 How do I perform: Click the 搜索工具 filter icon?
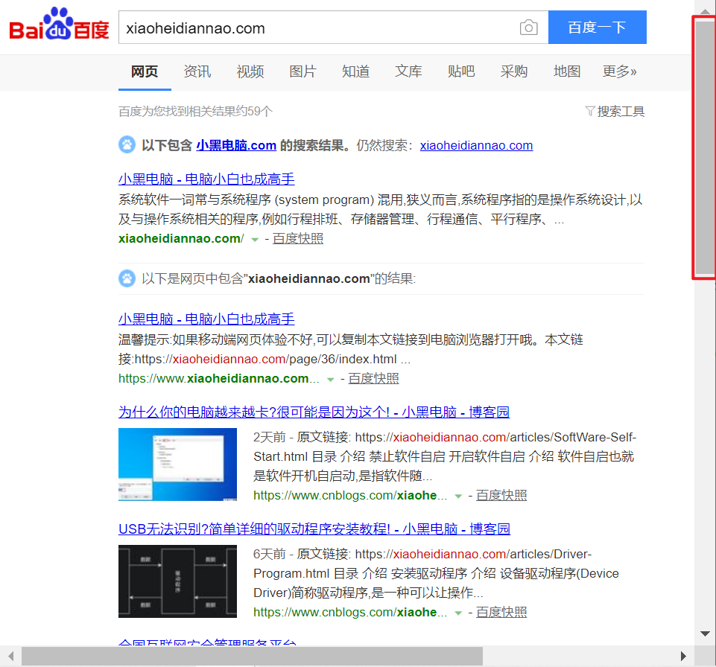pos(590,111)
